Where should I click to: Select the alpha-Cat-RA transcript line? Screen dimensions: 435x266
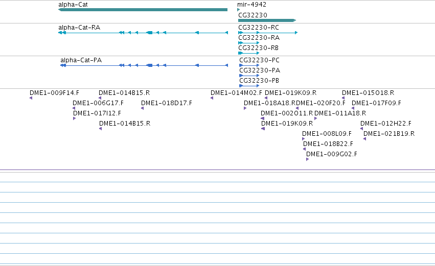click(143, 33)
